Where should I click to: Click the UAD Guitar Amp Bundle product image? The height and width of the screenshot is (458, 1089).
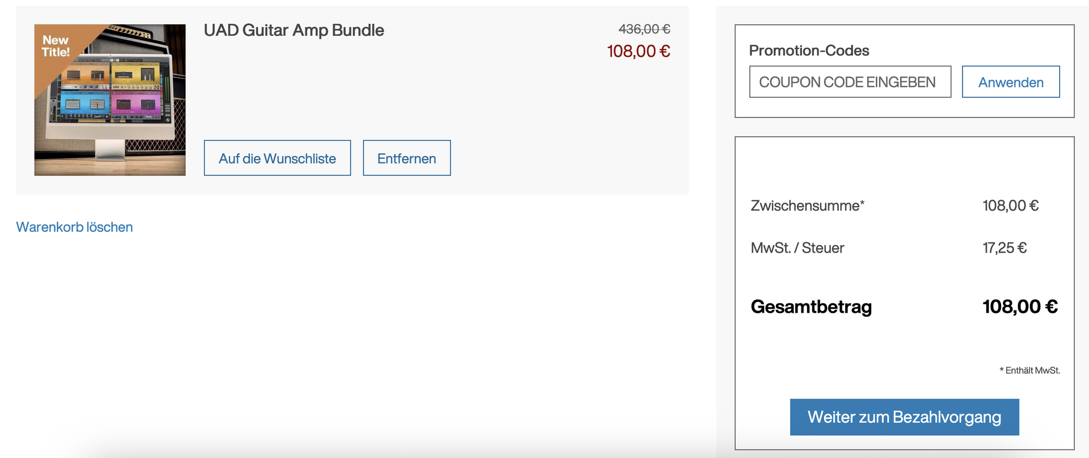coord(110,100)
